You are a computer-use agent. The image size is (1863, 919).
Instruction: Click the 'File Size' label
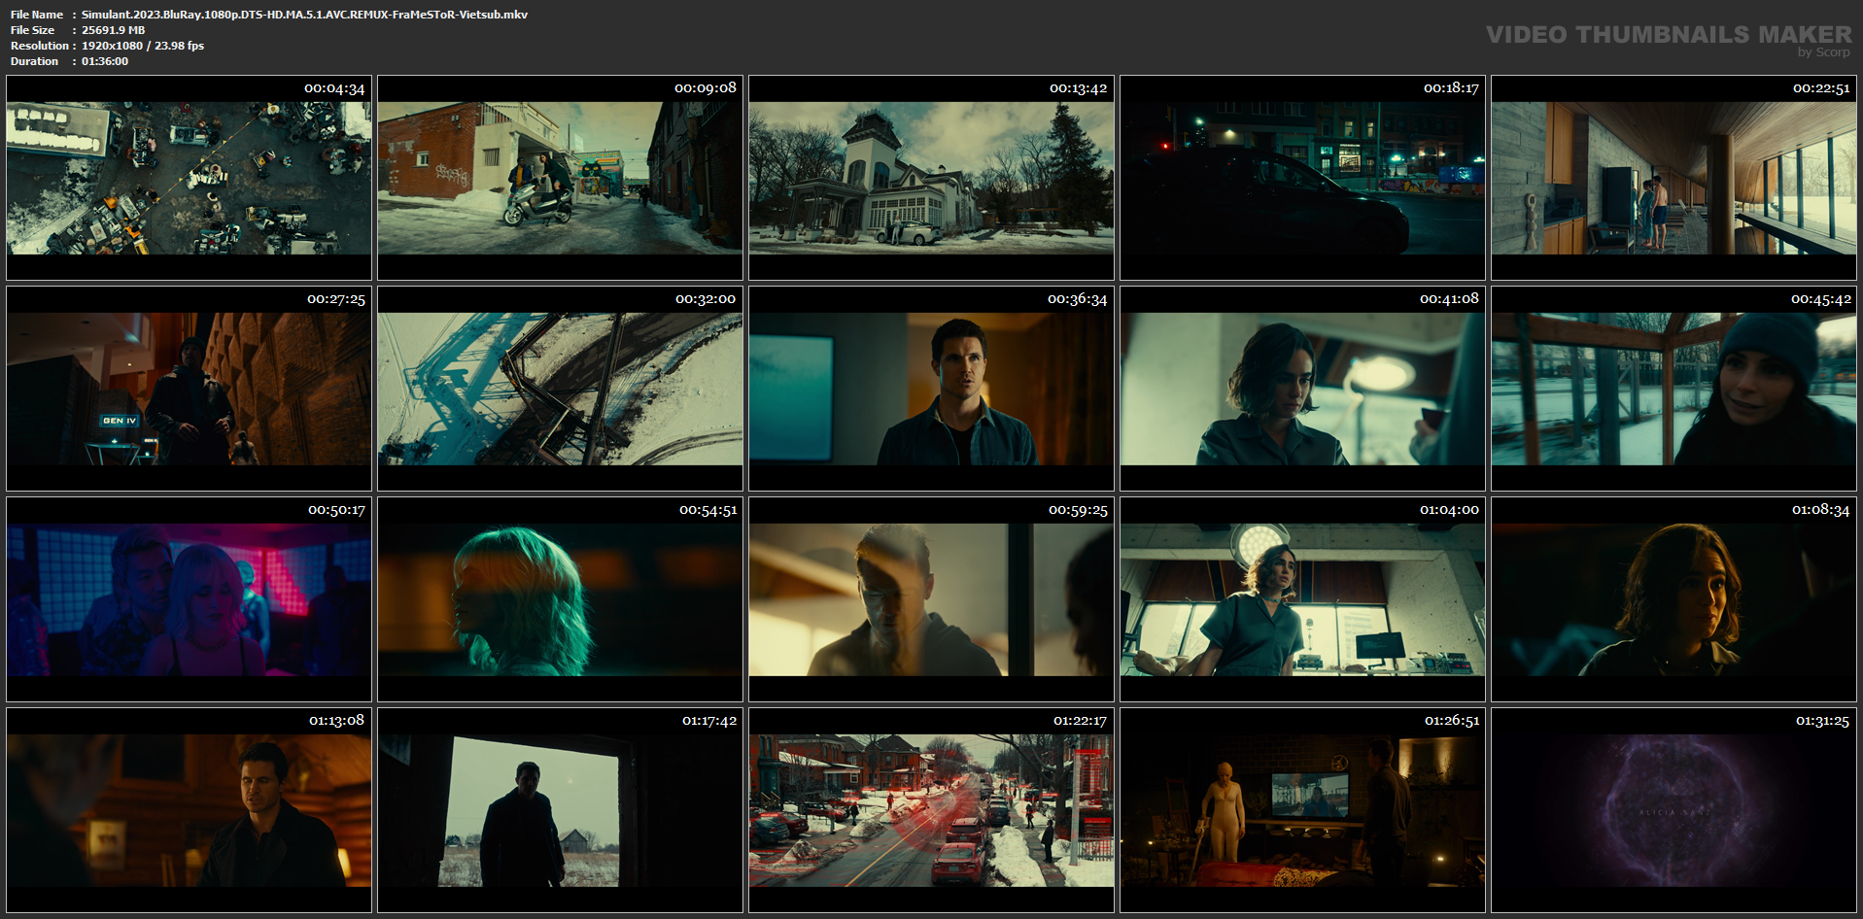[33, 30]
